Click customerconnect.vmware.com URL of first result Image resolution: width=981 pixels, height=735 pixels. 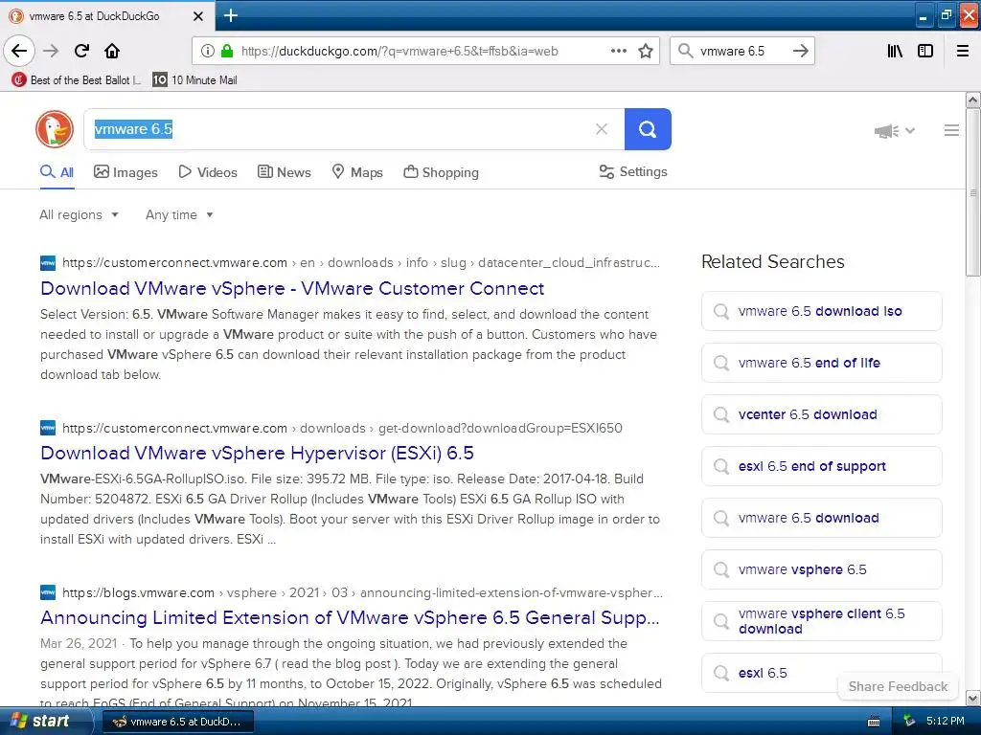(x=174, y=263)
